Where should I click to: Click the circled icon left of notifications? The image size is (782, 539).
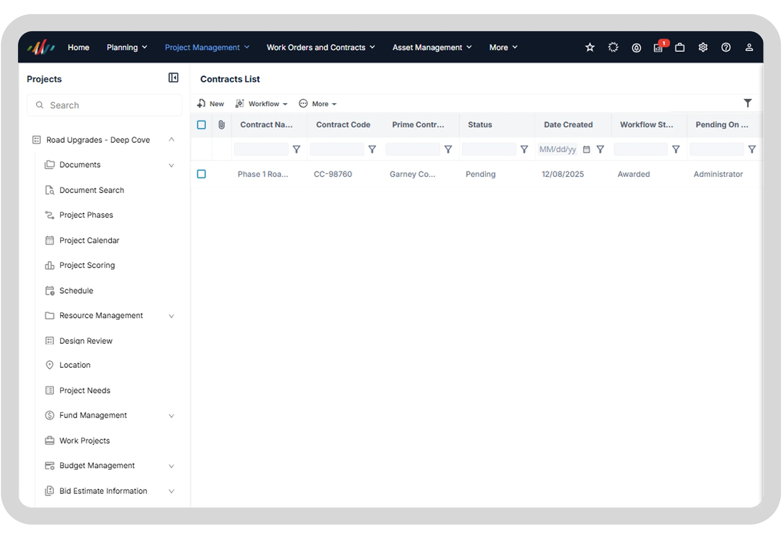(636, 48)
